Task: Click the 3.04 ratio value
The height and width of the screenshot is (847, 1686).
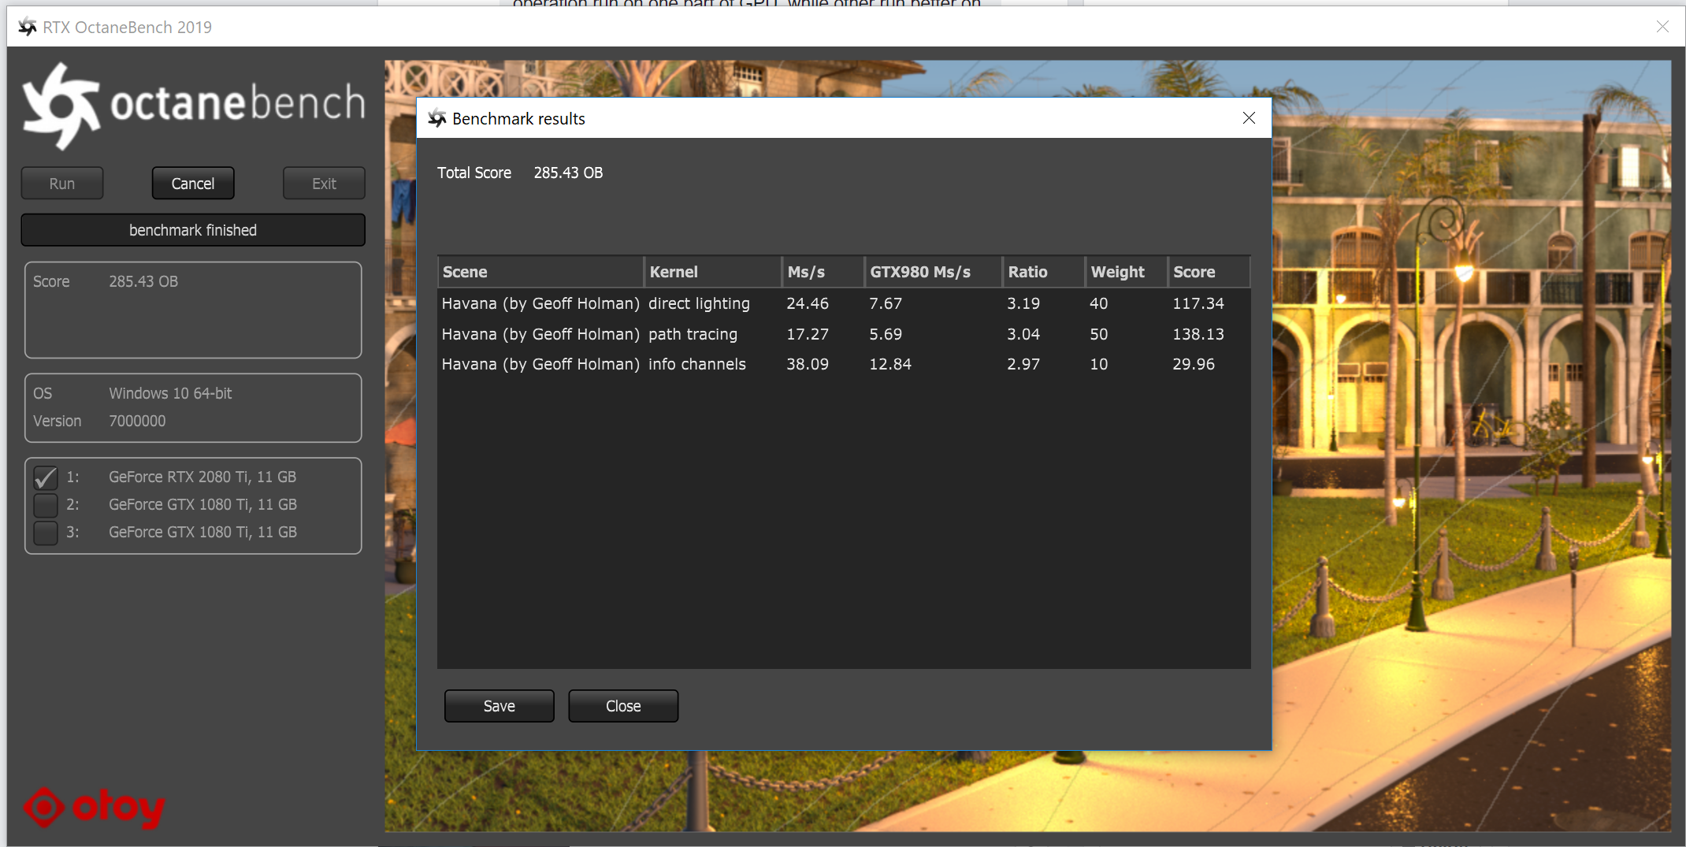Action: click(x=1023, y=334)
